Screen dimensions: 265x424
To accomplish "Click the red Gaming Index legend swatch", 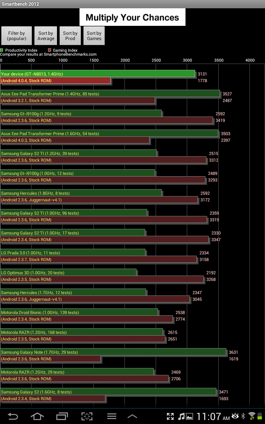I will (x=49, y=50).
